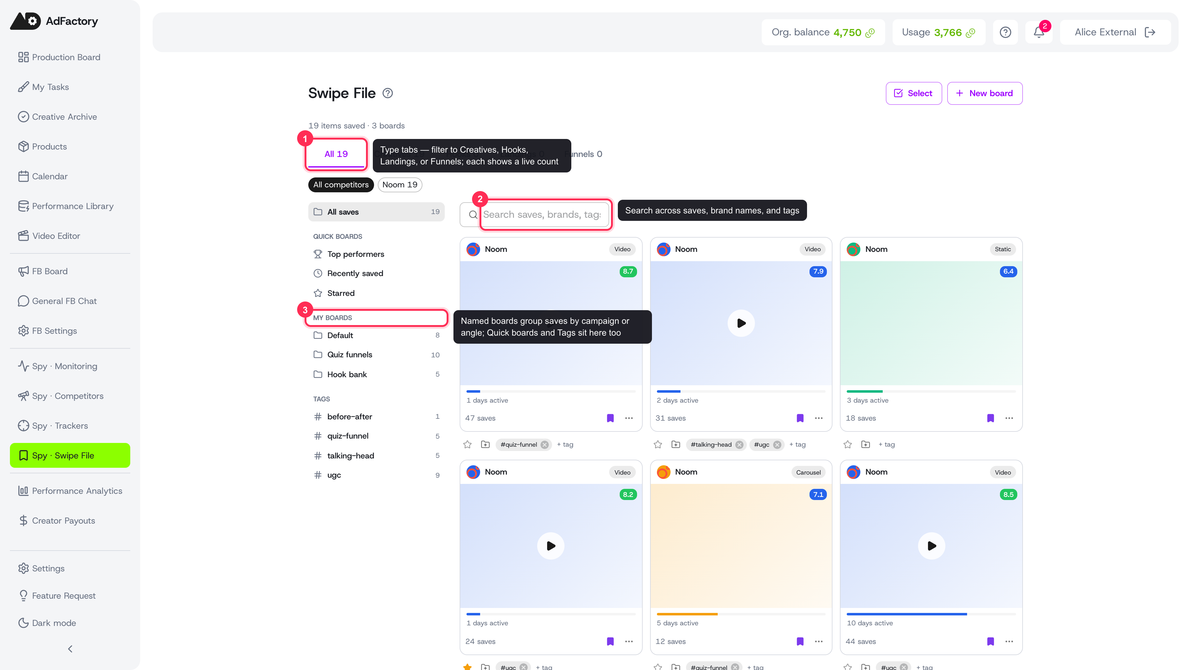Image resolution: width=1191 pixels, height=670 pixels.
Task: Open Creative Archive
Action: [x=70, y=117]
